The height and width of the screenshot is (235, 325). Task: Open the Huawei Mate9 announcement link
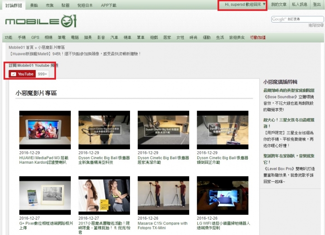click(x=75, y=54)
